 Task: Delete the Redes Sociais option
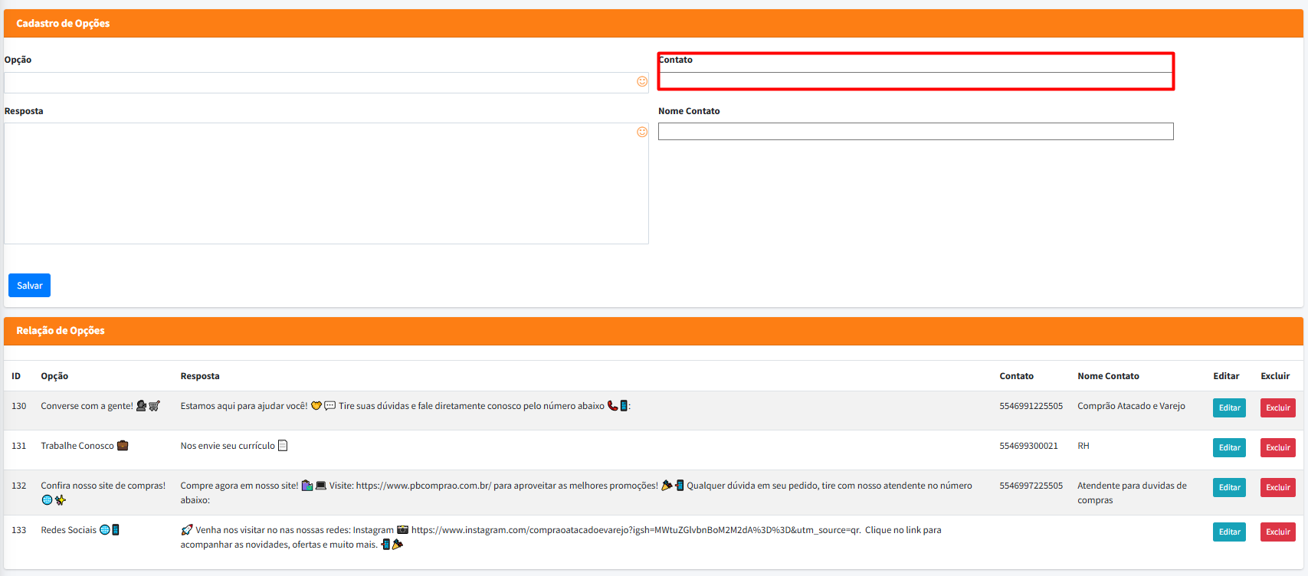pyautogui.click(x=1277, y=532)
